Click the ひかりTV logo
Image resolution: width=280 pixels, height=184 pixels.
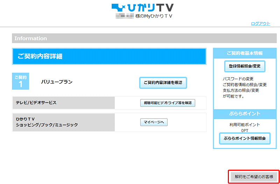pyautogui.click(x=142, y=7)
